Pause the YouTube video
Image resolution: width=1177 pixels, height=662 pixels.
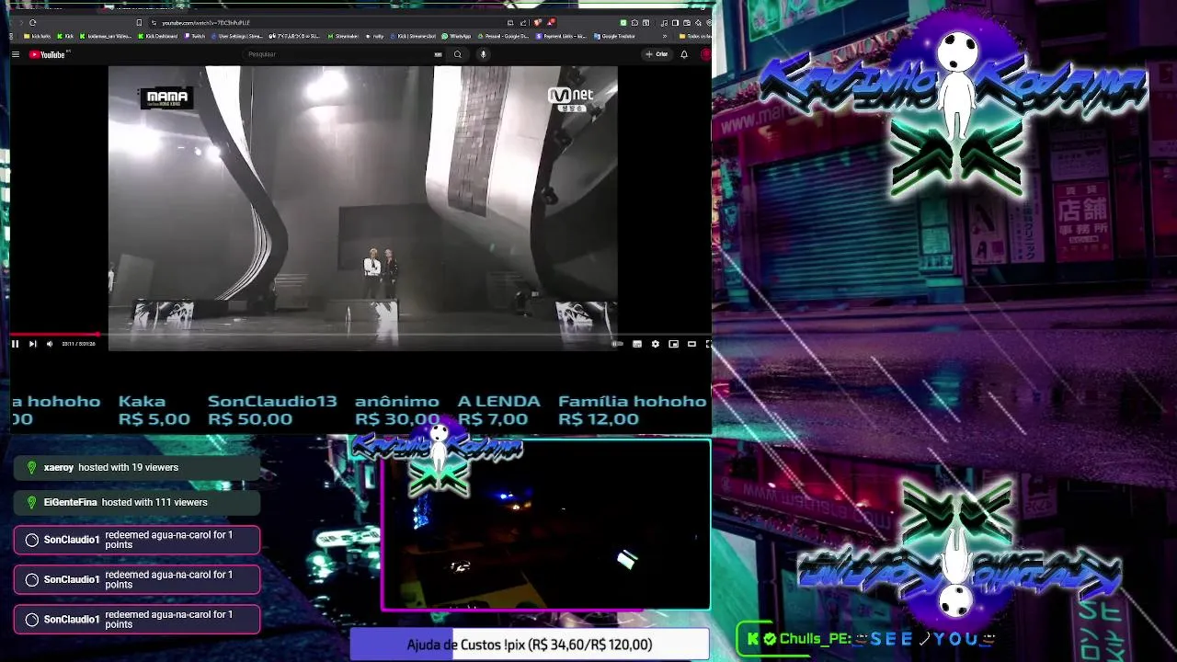pyautogui.click(x=15, y=344)
